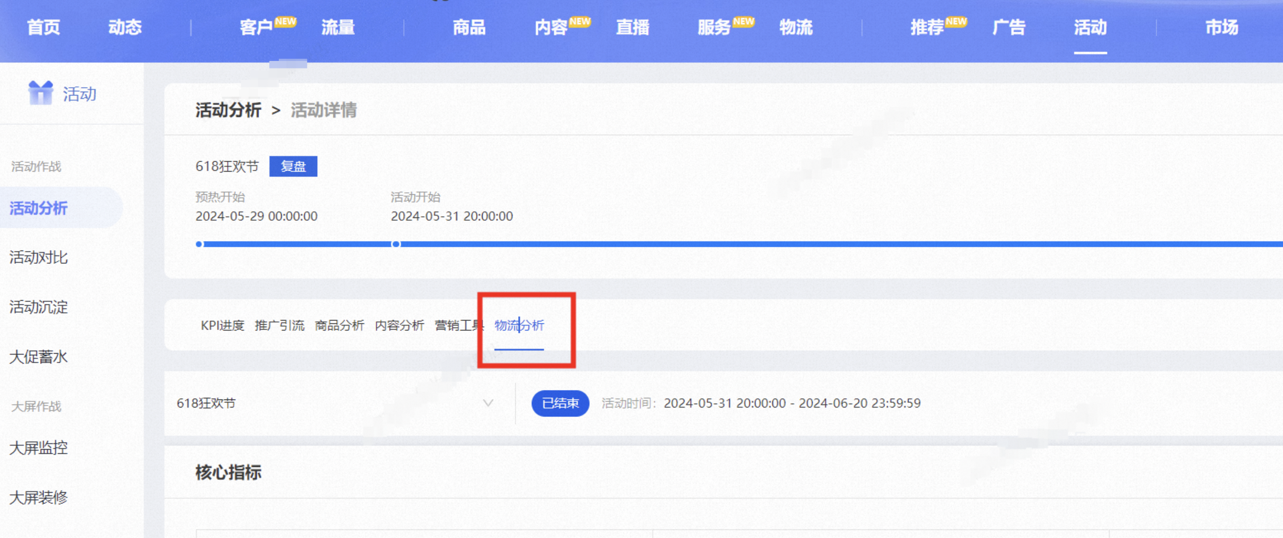This screenshot has height=538, width=1283.
Task: Open the 客户 top menu
Action: [256, 27]
